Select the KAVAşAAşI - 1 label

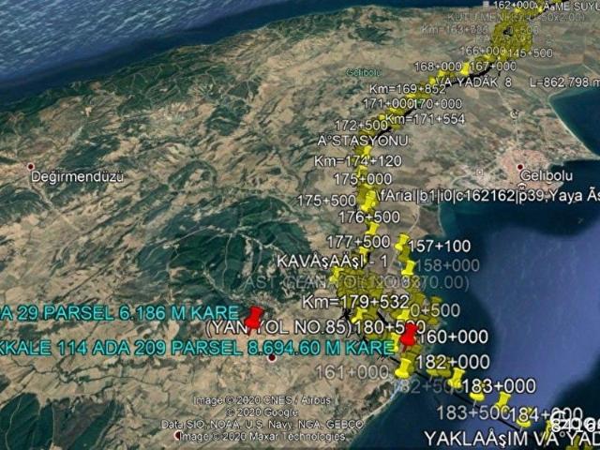click(332, 262)
